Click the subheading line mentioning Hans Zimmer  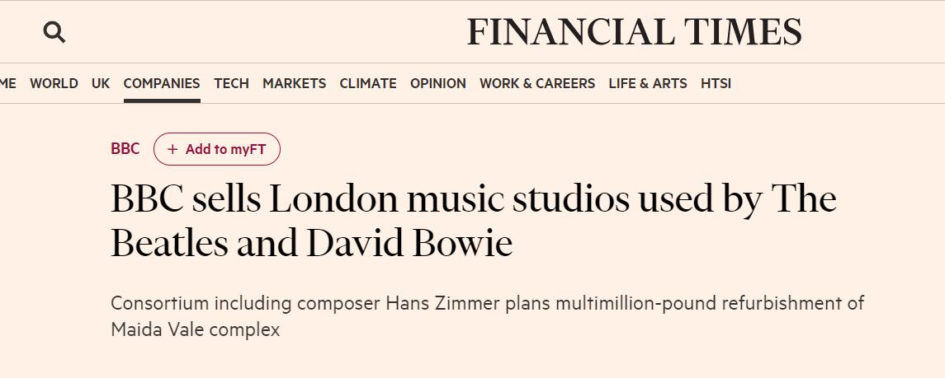(x=487, y=303)
